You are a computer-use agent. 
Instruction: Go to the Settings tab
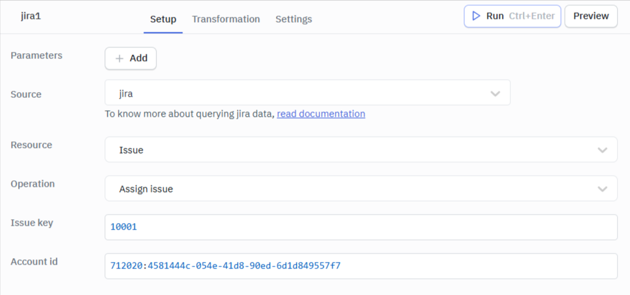tap(294, 19)
